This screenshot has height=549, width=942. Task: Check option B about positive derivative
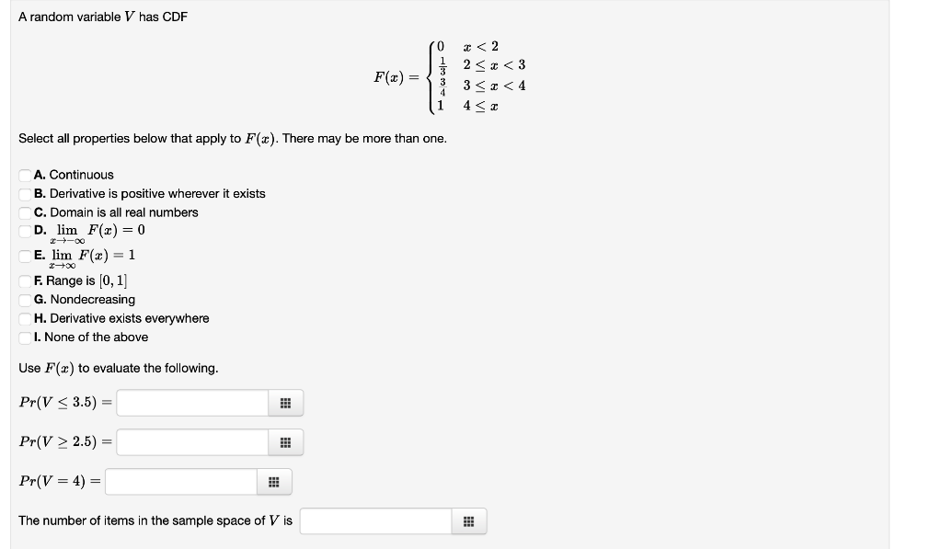click(x=24, y=193)
